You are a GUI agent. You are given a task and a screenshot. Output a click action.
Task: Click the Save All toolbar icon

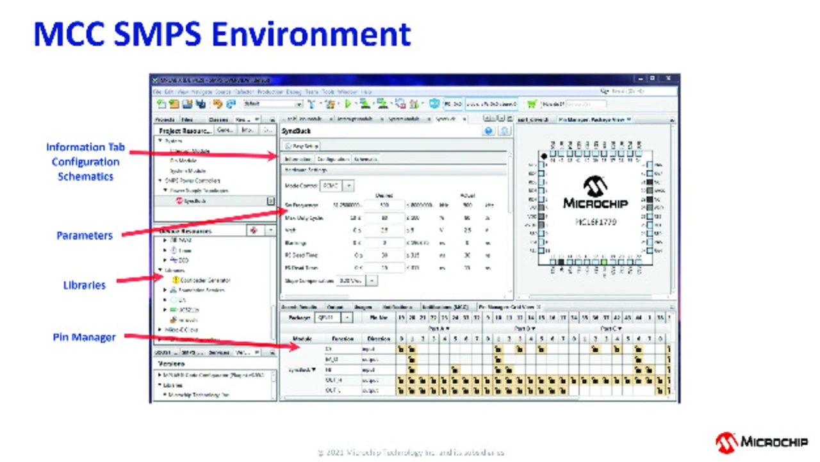tap(201, 104)
